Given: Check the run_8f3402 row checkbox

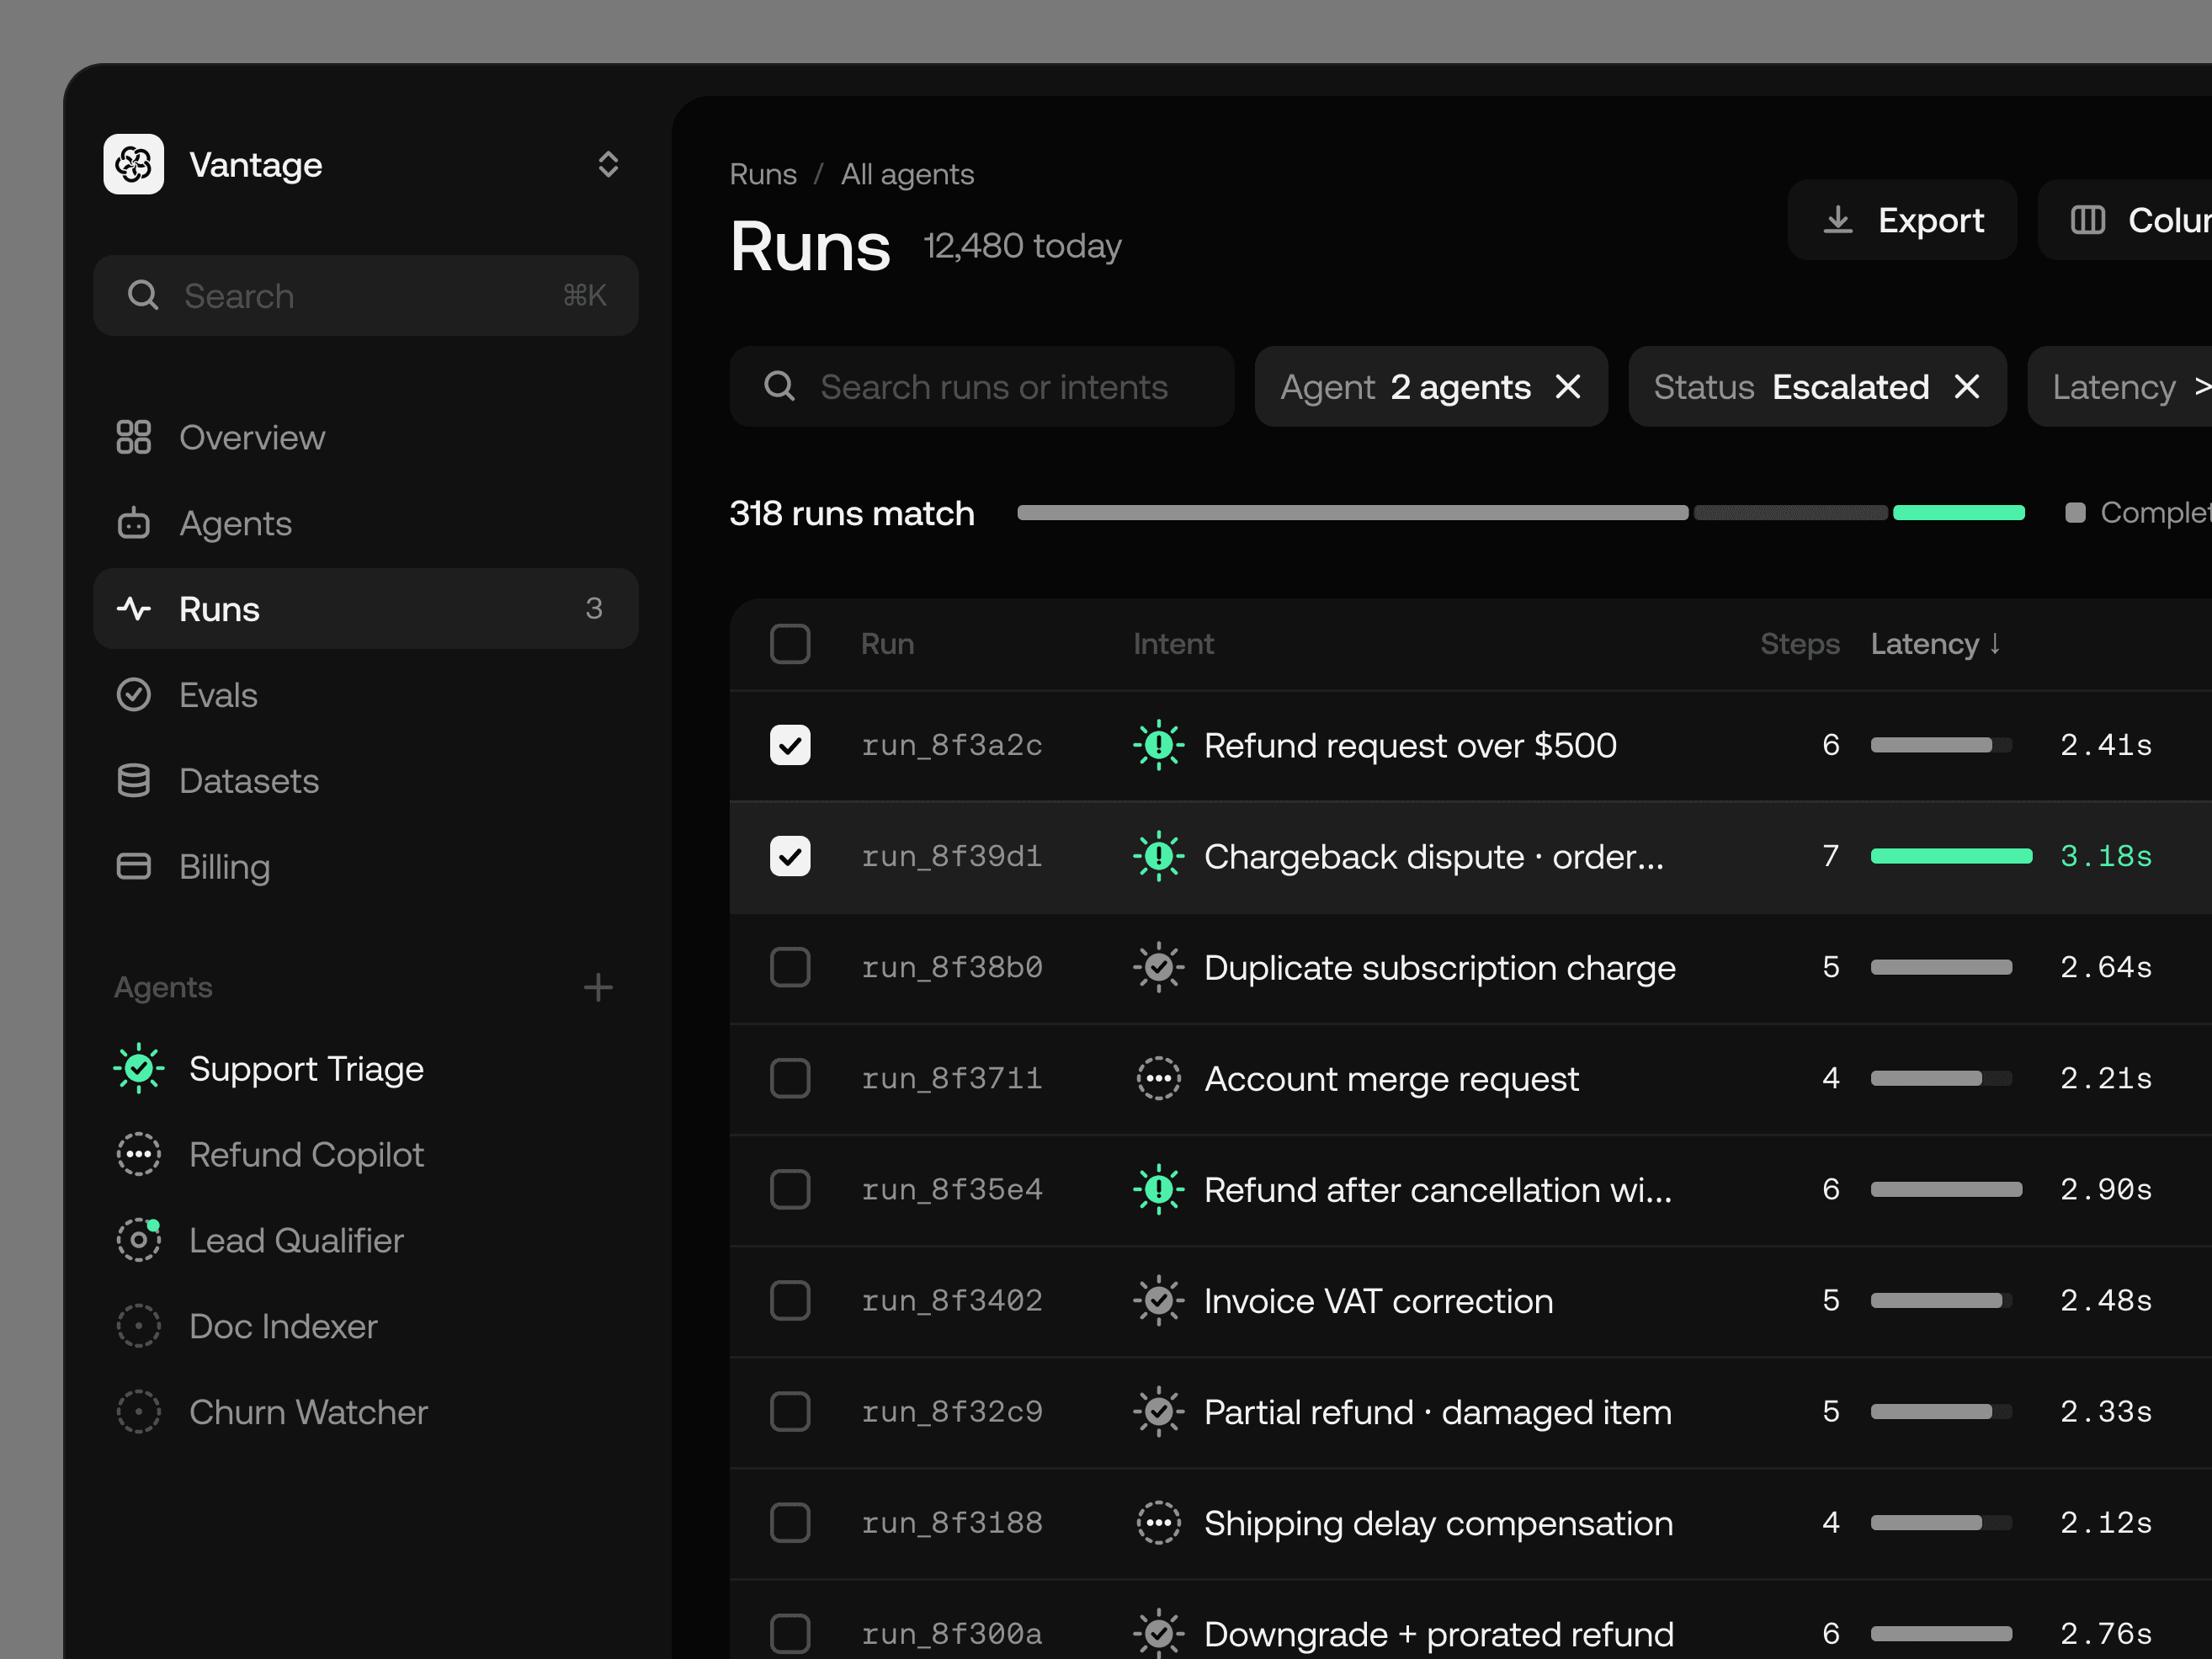Looking at the screenshot, I should (790, 1301).
